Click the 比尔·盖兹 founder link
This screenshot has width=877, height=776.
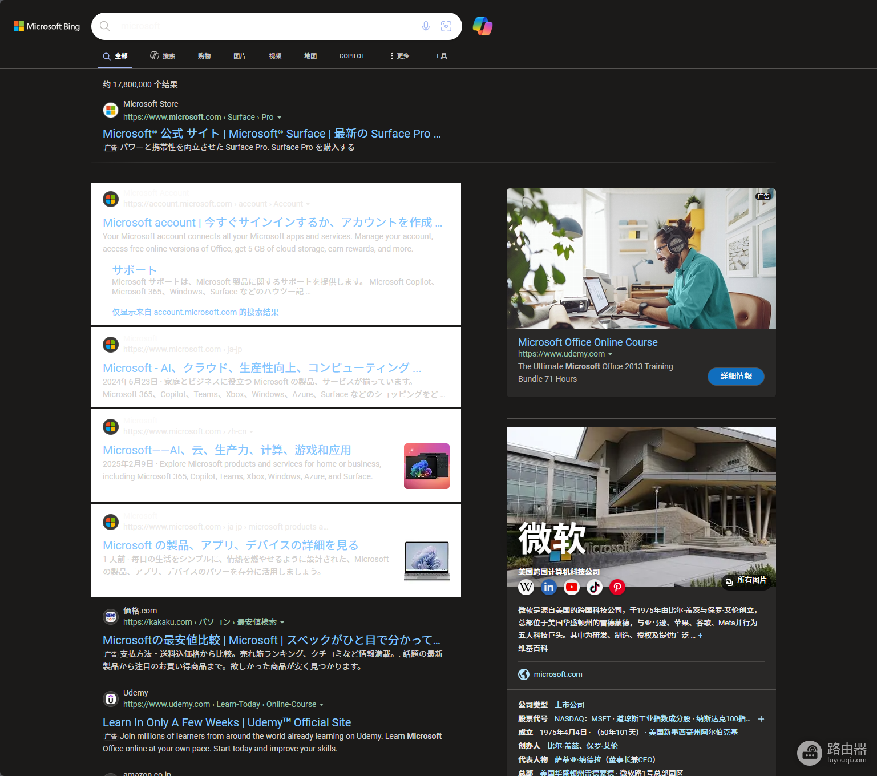pos(562,746)
